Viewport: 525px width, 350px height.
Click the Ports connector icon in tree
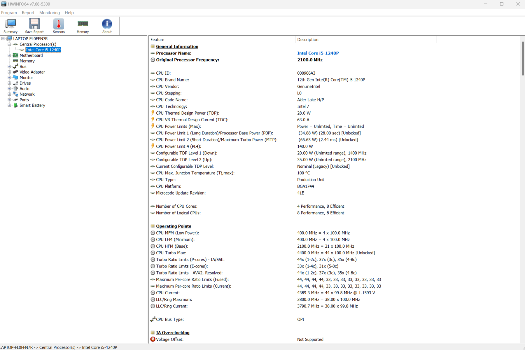tap(15, 100)
